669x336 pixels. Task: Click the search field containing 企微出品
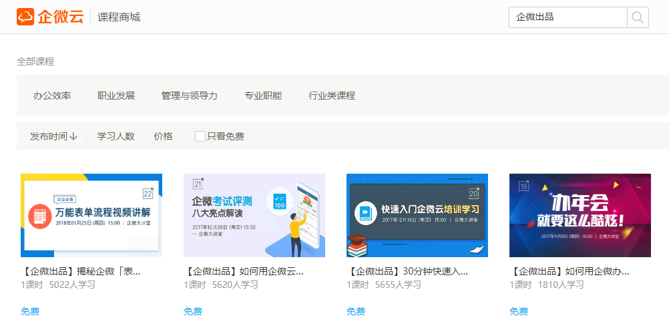pyautogui.click(x=568, y=17)
